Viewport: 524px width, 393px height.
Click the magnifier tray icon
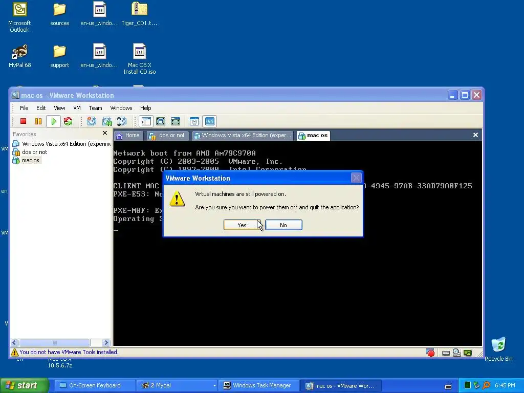click(x=486, y=386)
